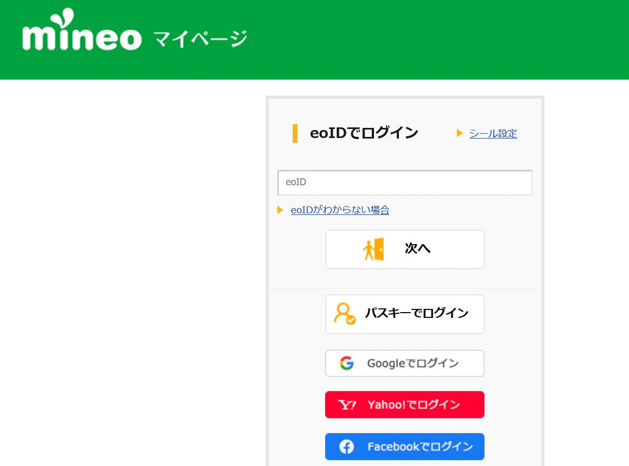Open the eoIDがわからない場合 help link
Viewport: 629px width, 466px height.
point(340,210)
